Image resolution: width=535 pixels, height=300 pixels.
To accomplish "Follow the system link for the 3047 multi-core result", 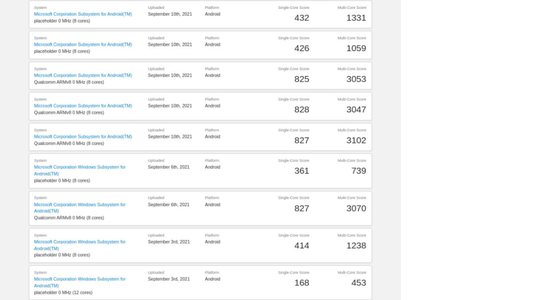I will 83,106.
